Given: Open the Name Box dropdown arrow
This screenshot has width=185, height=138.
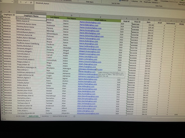Looking at the screenshot, I should tap(12, 1).
